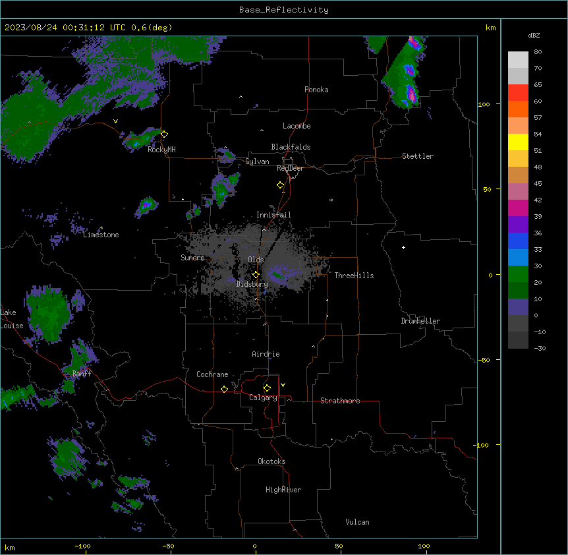Click the 10 dBZ purple legend swatch
Screen dimensions: 568x555
point(518,307)
